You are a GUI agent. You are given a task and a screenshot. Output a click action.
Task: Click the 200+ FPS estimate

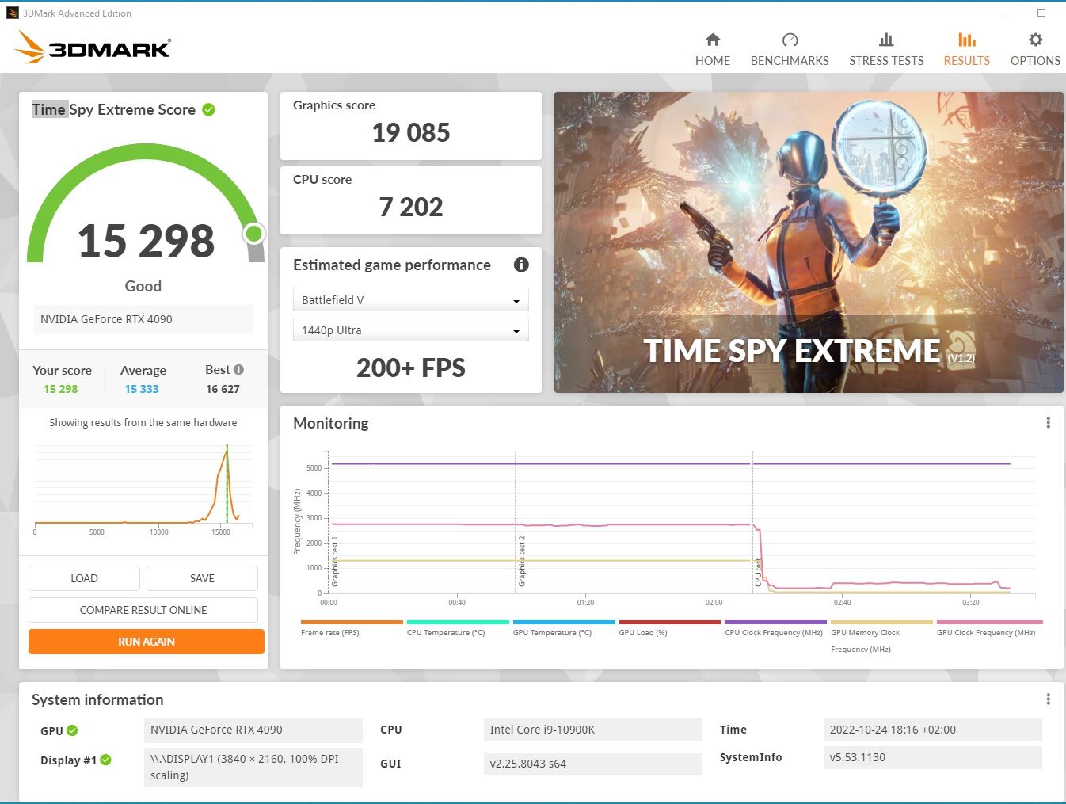tap(411, 368)
